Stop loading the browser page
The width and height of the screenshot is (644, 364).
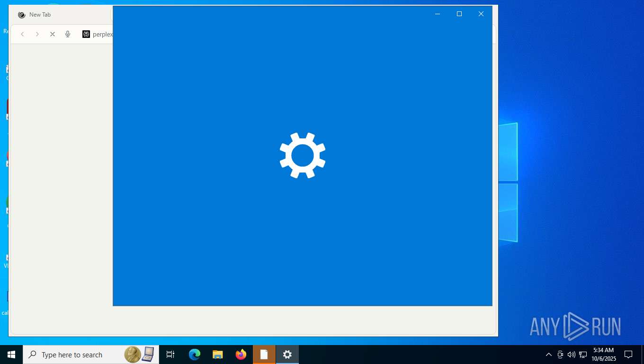pyautogui.click(x=53, y=34)
